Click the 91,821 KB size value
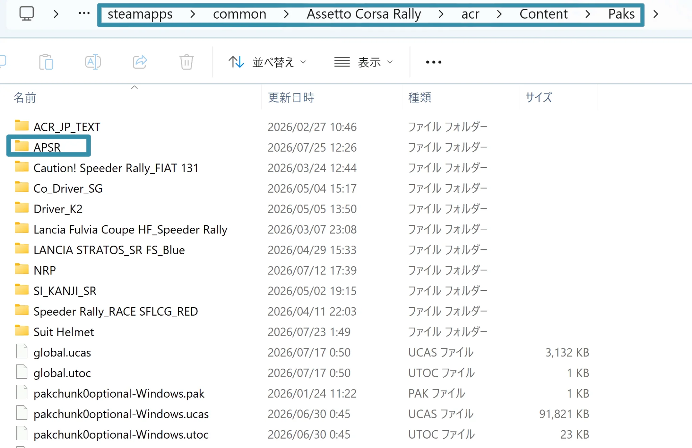 (564, 414)
